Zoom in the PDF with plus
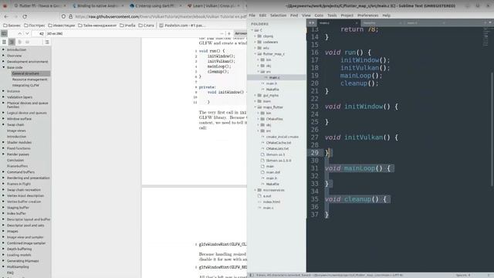This screenshot has height=278, width=494. point(229,33)
